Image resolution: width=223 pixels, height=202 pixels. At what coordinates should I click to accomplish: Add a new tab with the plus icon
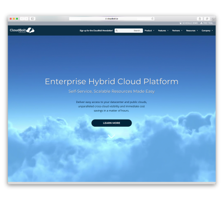214,20
